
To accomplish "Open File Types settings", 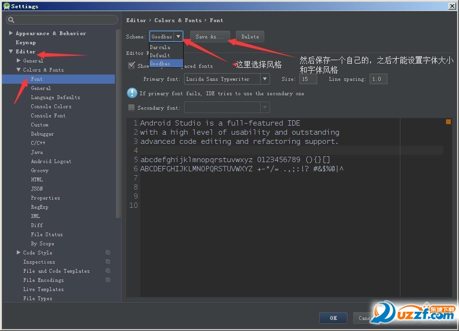I will pos(38,298).
